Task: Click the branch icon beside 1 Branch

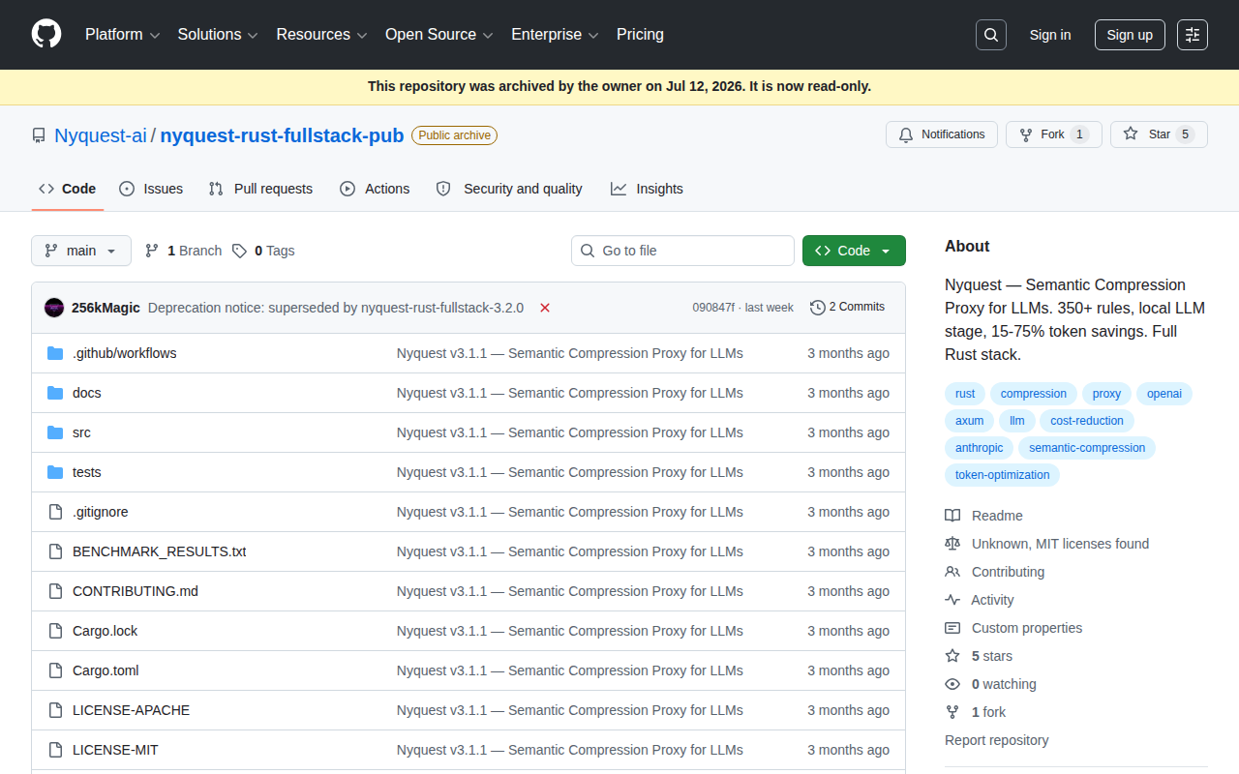Action: coord(152,251)
